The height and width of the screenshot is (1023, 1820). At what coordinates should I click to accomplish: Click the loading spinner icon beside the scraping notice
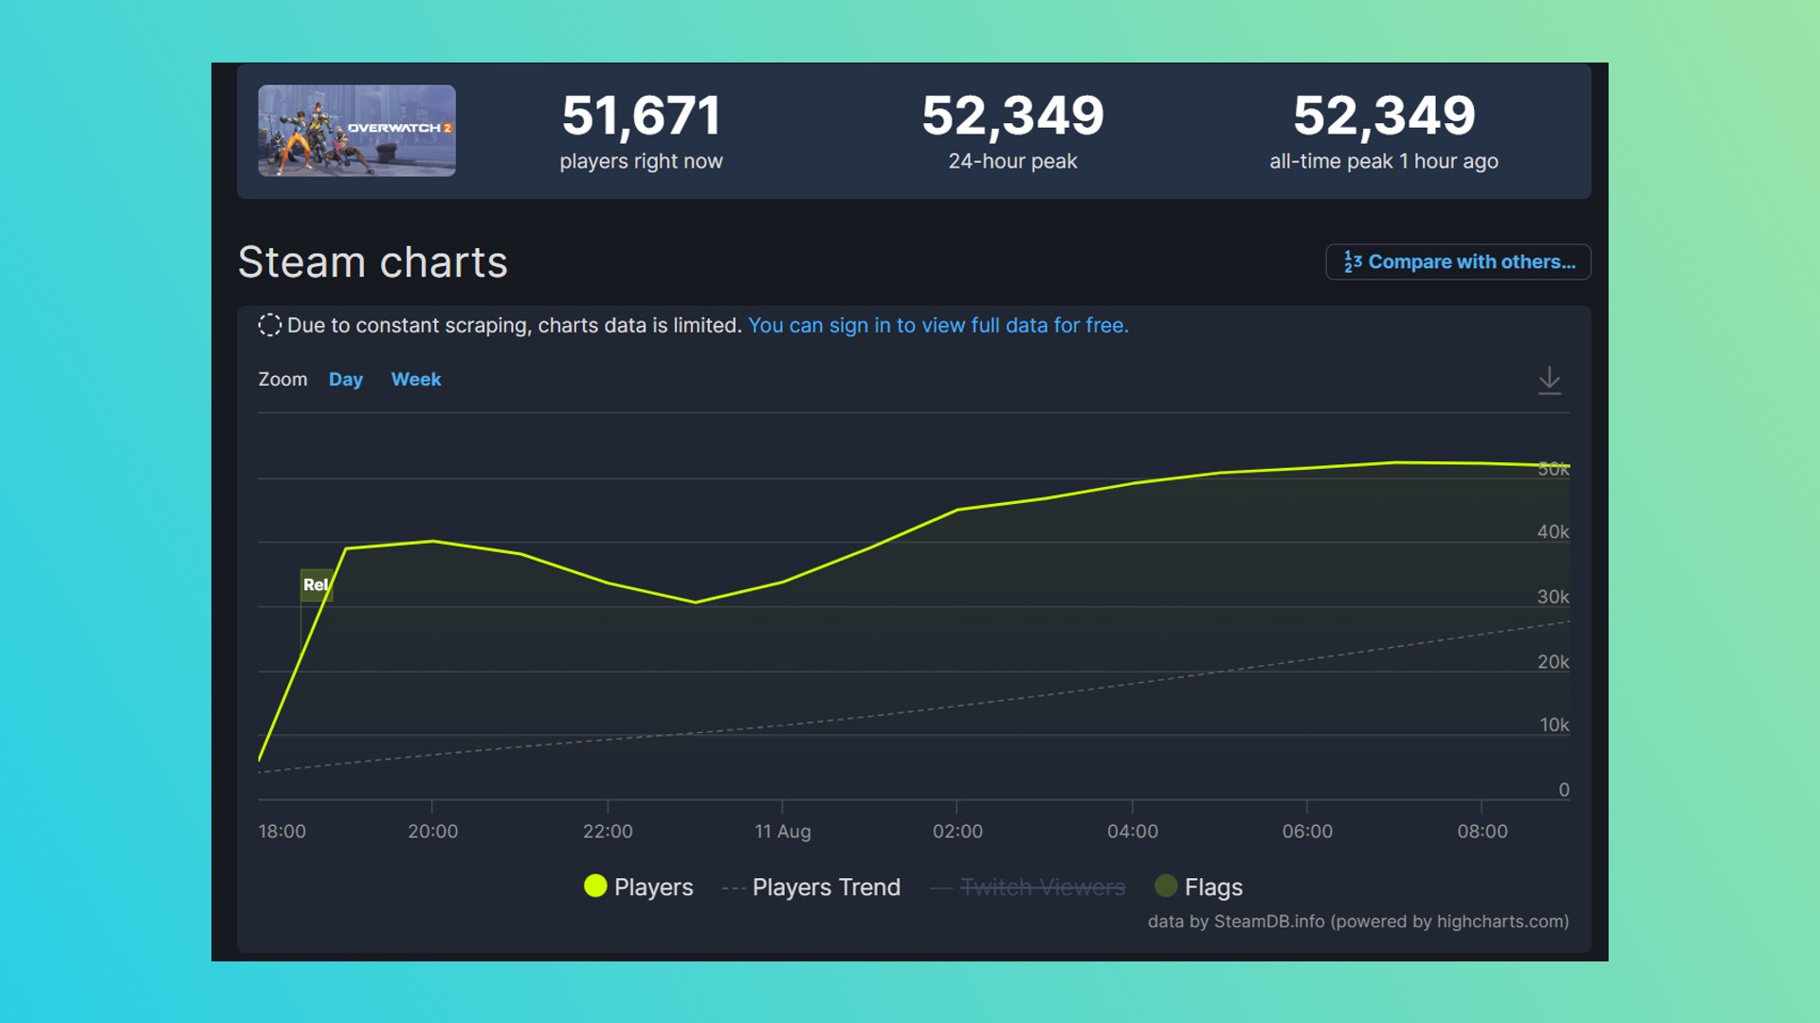(269, 325)
